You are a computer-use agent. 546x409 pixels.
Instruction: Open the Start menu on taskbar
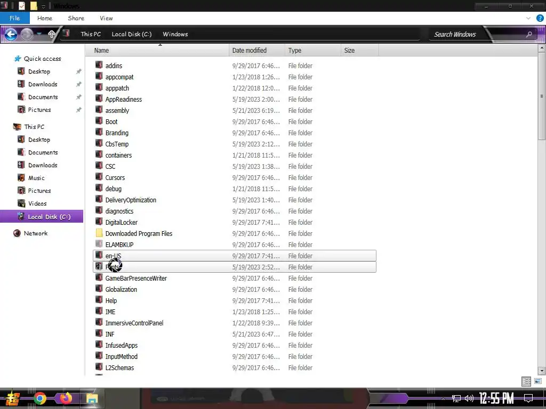pos(13,398)
